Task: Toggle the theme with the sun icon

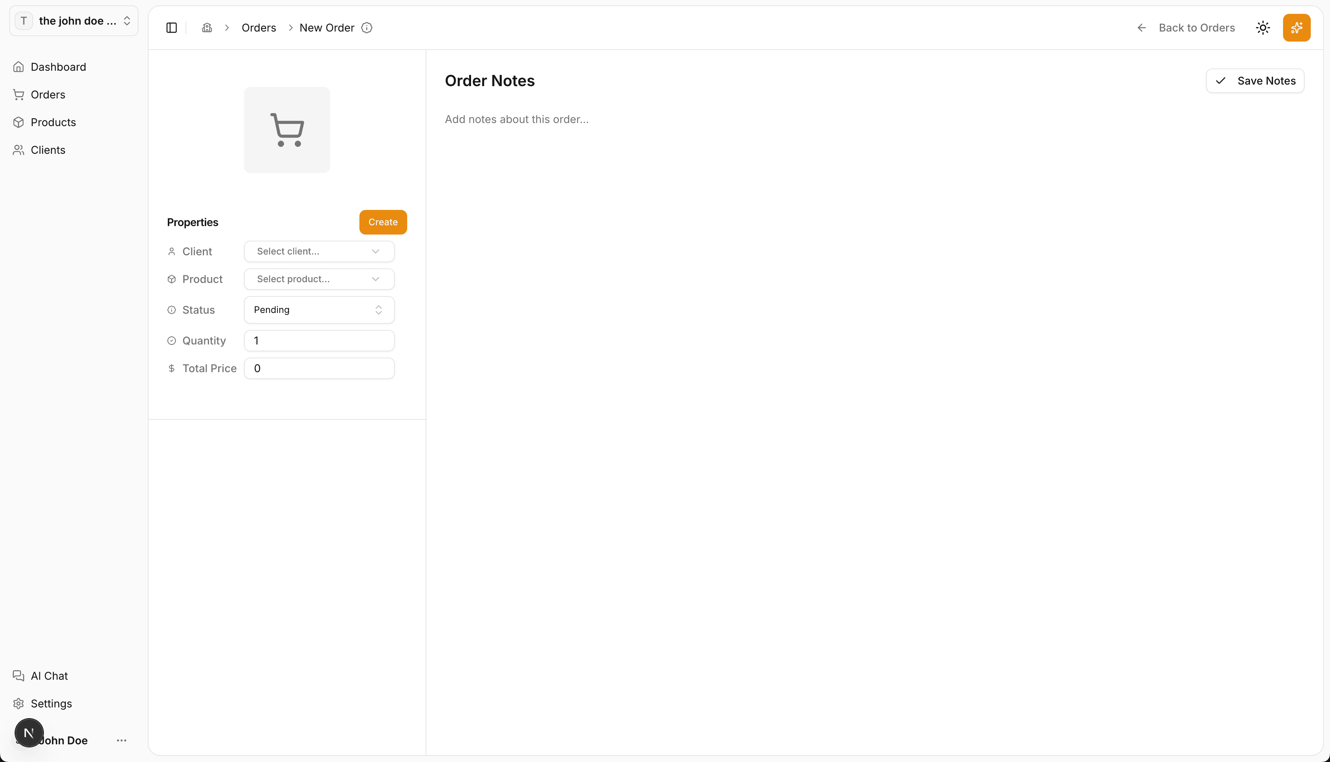Action: (1262, 28)
